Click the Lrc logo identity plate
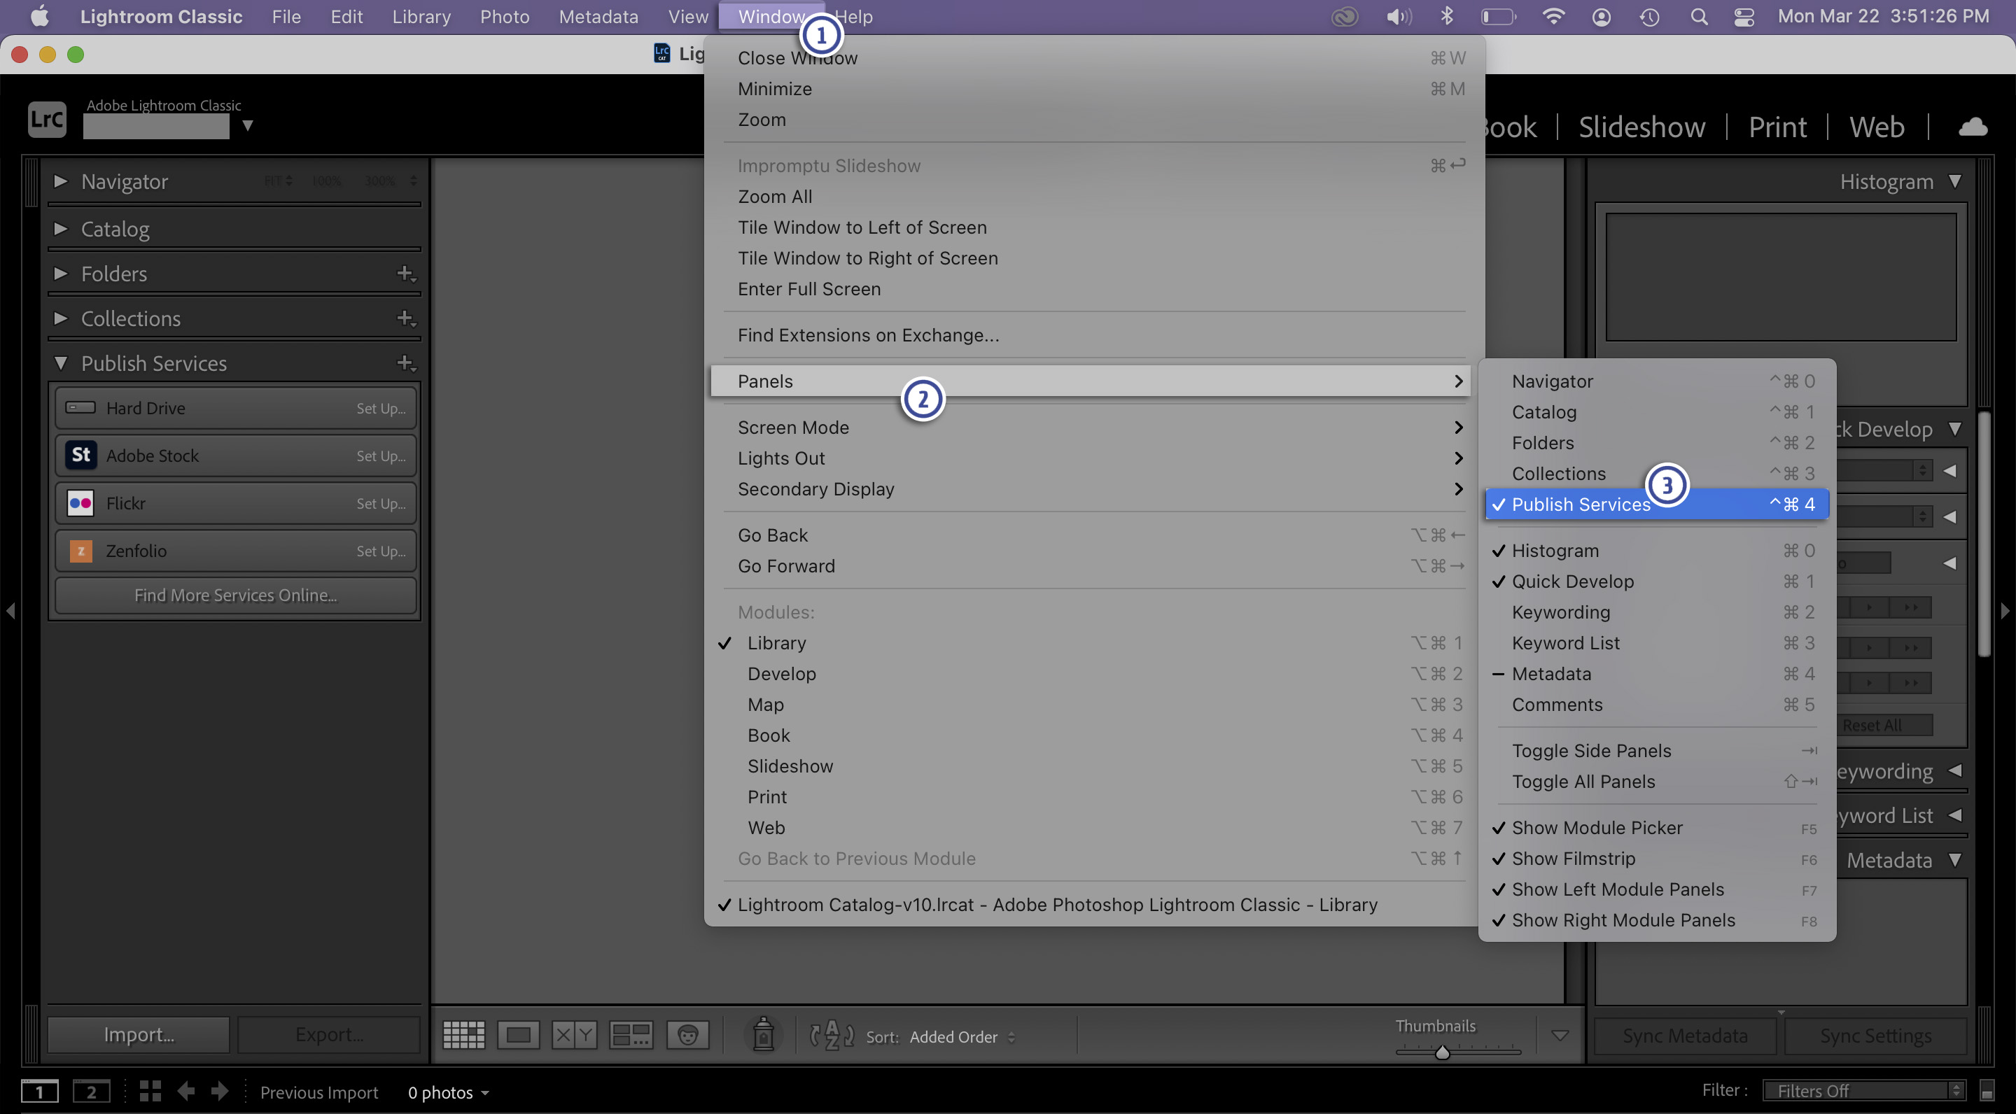2016x1114 pixels. pyautogui.click(x=47, y=119)
